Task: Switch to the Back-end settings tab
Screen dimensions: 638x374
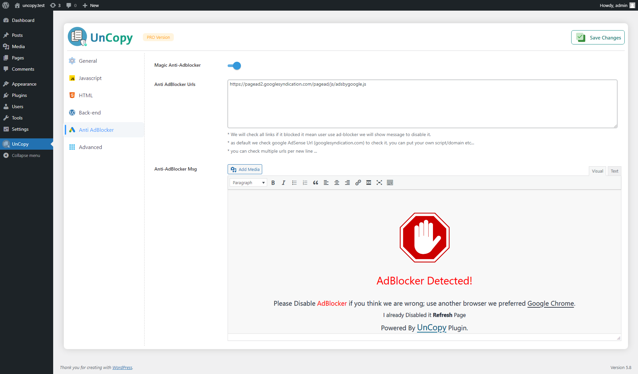Action: click(104, 112)
